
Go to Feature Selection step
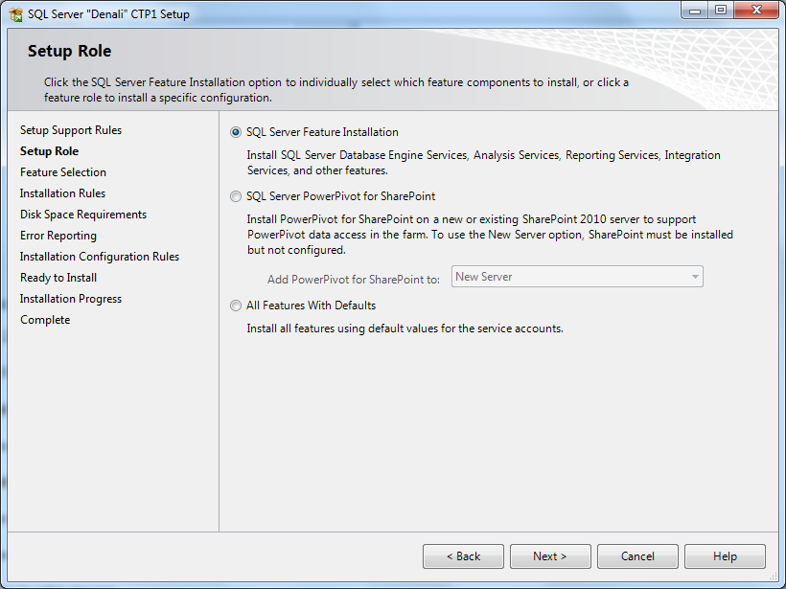point(63,172)
